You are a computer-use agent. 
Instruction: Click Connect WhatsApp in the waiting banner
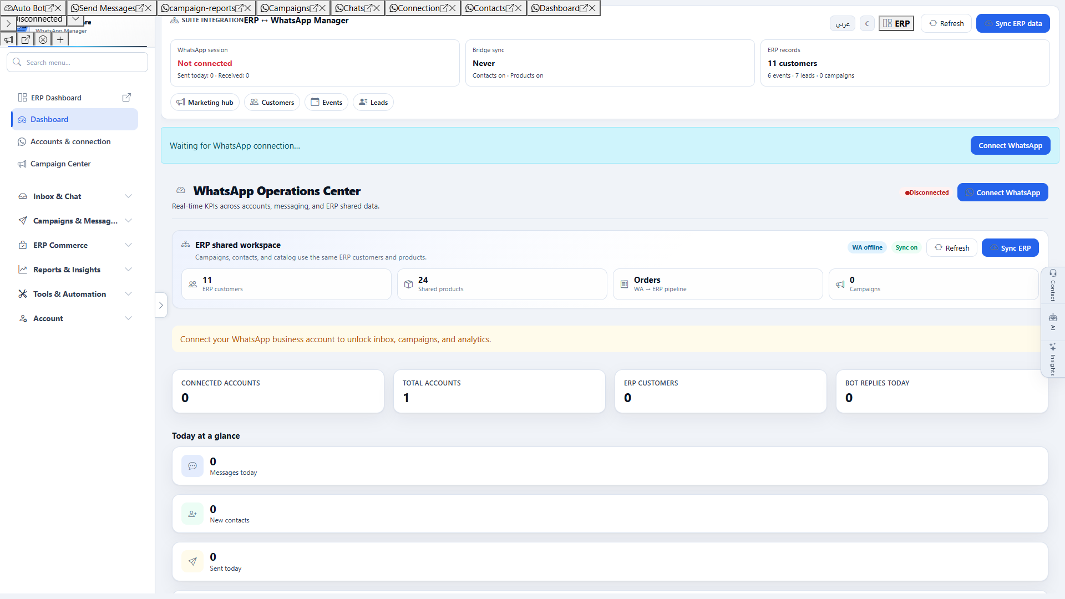pyautogui.click(x=1010, y=145)
